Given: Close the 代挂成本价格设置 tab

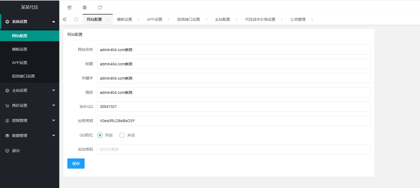Looking at the screenshot, I should point(282,19).
